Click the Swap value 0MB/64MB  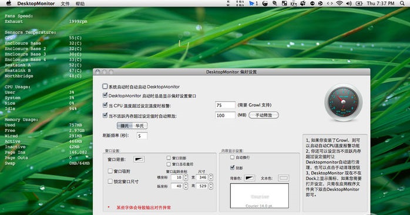pyautogui.click(x=79, y=163)
